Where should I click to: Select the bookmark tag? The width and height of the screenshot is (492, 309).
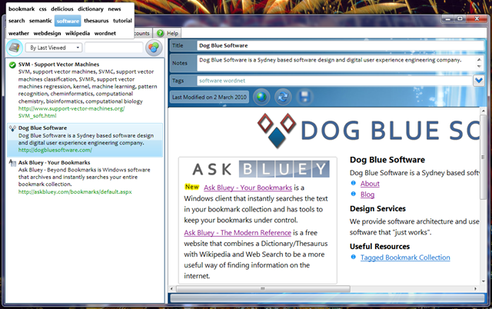[x=22, y=9]
